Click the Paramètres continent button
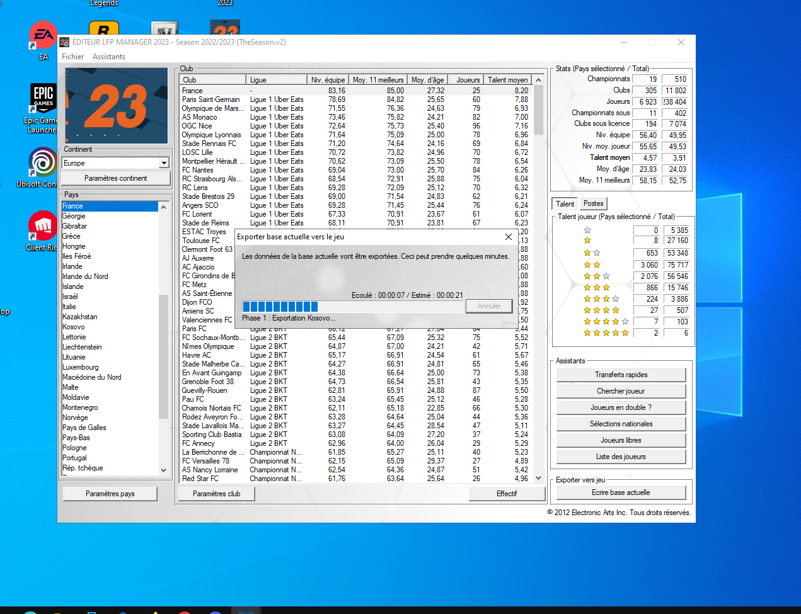Image resolution: width=801 pixels, height=614 pixels. 116,178
